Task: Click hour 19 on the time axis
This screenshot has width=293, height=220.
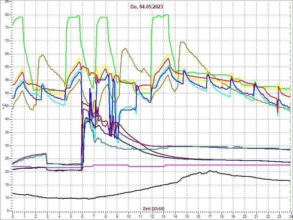Action: coord(233,216)
